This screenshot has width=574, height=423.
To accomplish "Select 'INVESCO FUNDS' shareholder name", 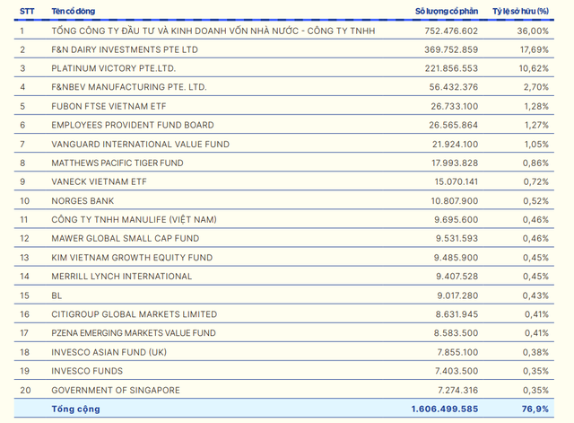I will [87, 371].
